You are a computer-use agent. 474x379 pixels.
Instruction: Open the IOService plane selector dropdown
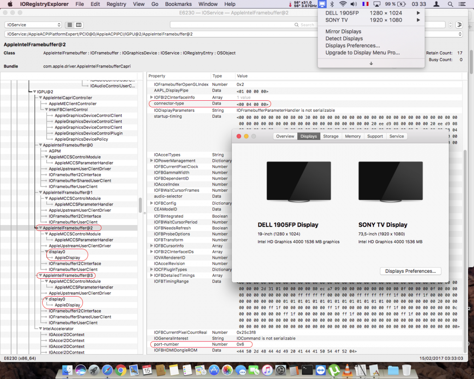tap(33, 24)
